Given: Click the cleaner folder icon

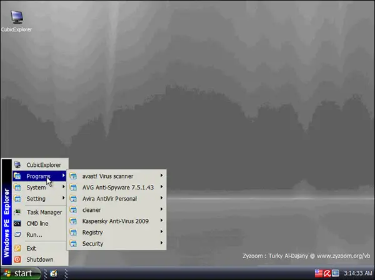Looking at the screenshot, I should 73,210.
